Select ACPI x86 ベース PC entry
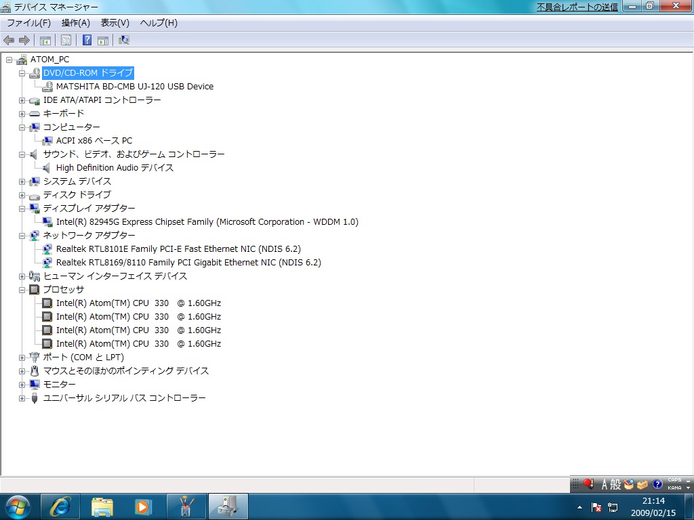 pos(94,141)
